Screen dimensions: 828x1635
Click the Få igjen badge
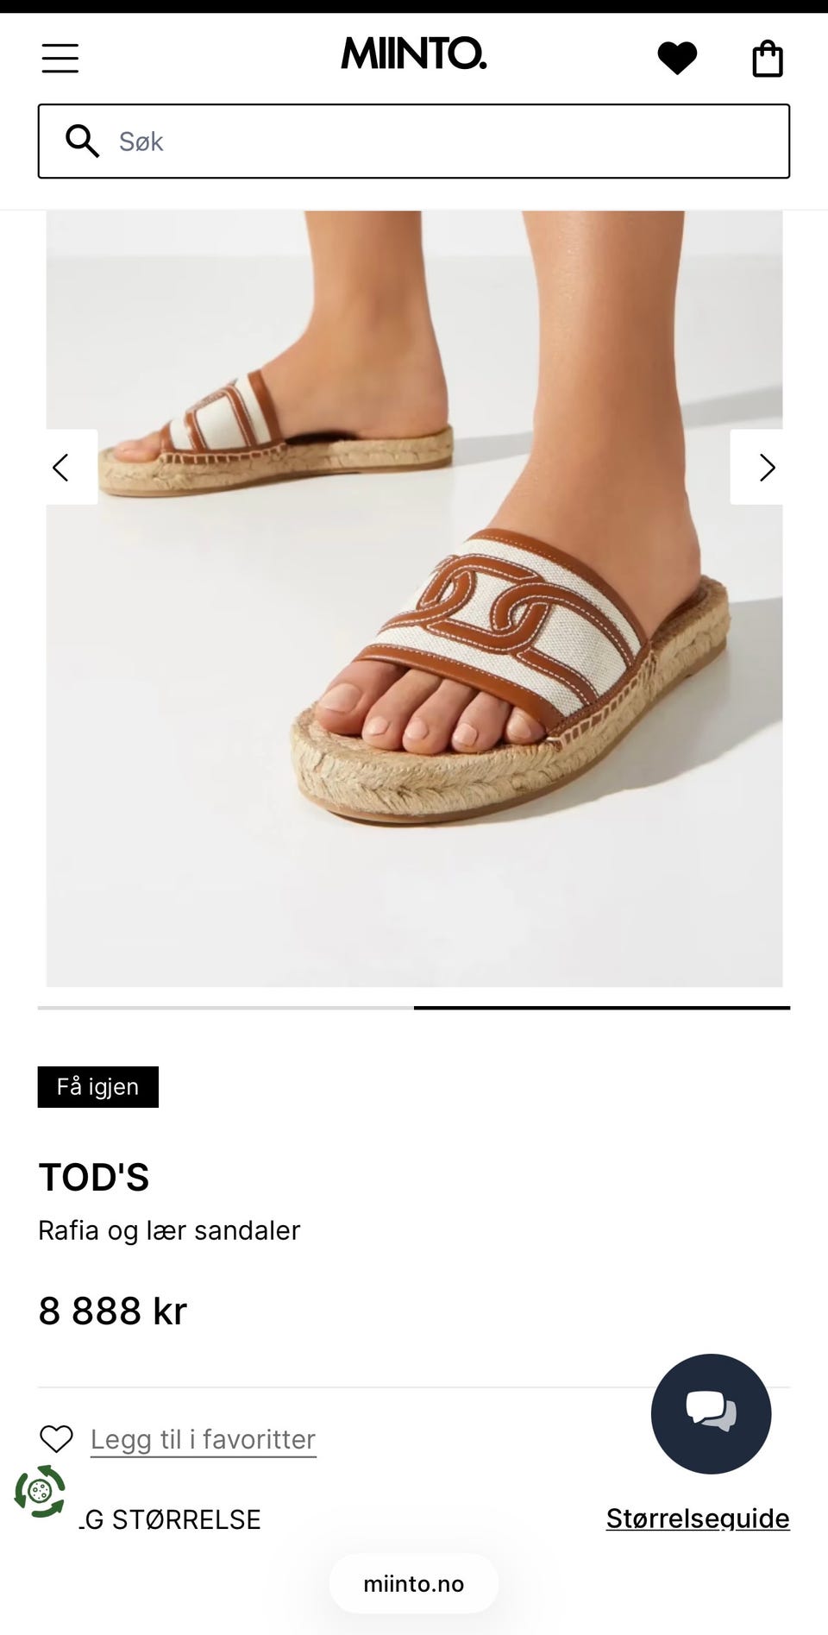coord(98,1086)
